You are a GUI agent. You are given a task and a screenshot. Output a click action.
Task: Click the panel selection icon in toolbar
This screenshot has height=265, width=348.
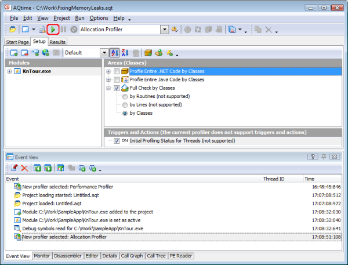231,30
